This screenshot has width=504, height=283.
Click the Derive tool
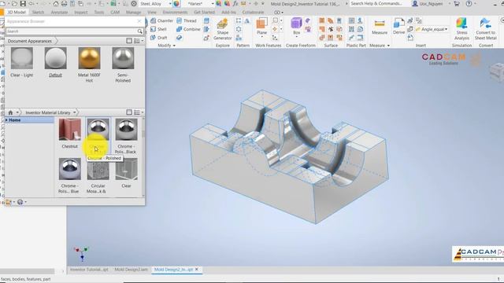[398, 27]
